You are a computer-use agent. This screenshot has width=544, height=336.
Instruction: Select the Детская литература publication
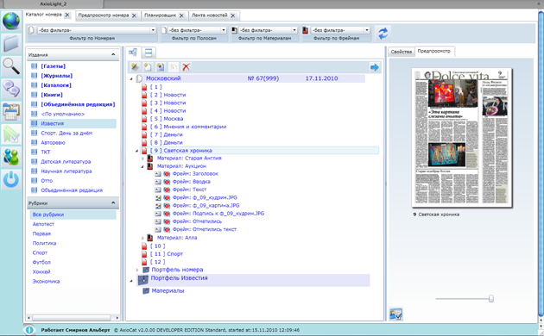tap(66, 162)
